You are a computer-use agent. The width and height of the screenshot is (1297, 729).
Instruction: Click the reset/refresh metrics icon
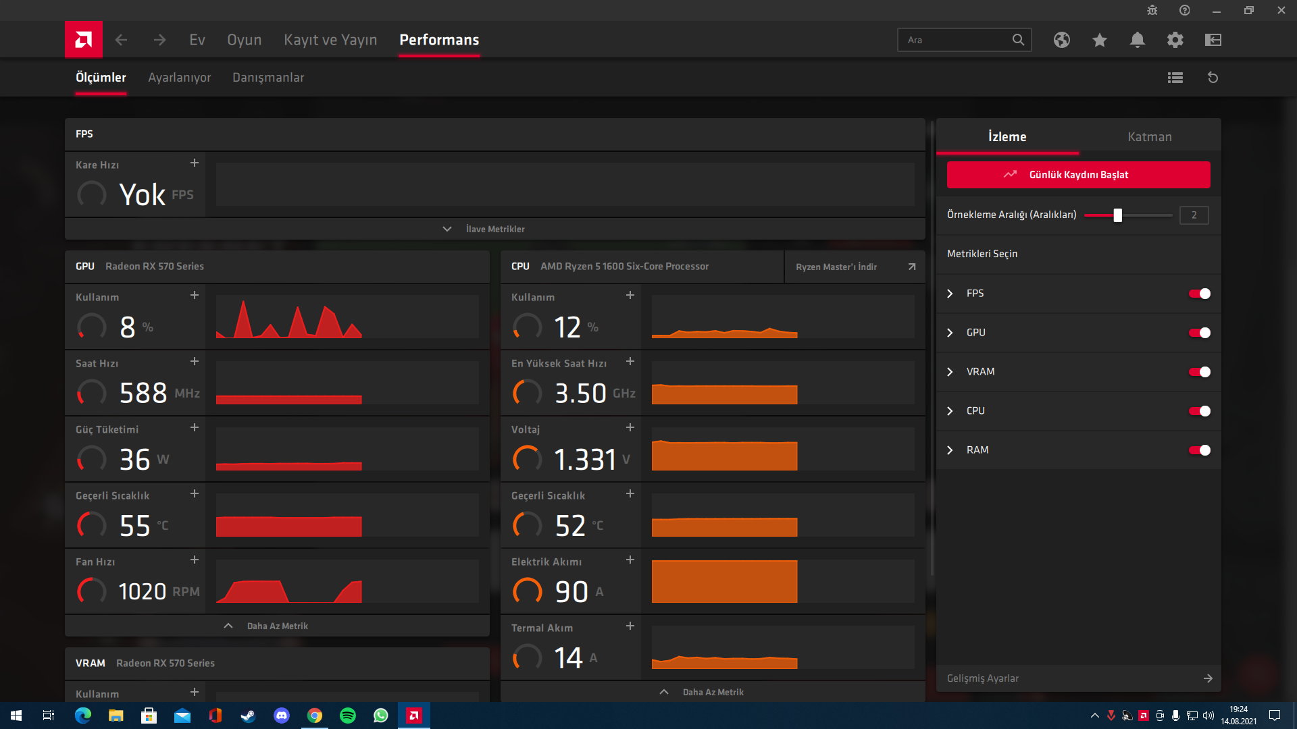pos(1213,78)
